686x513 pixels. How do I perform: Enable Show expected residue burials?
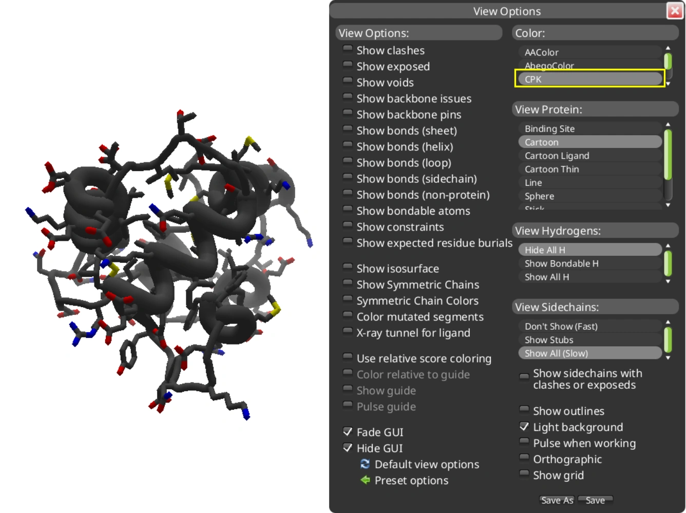tap(348, 242)
